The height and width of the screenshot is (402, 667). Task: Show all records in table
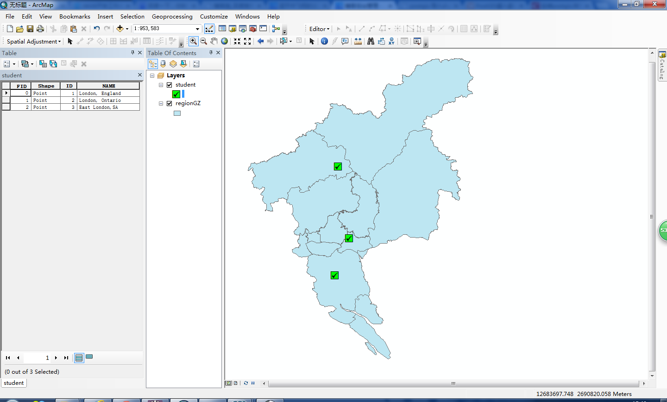pyautogui.click(x=79, y=358)
